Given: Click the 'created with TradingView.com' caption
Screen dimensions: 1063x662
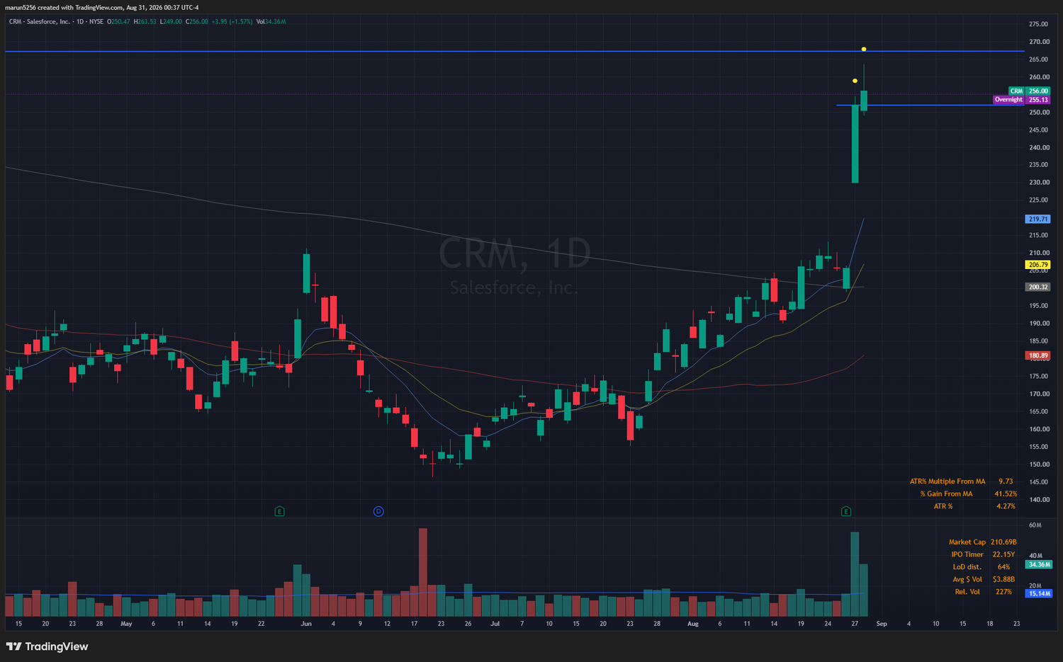Looking at the screenshot, I should (x=81, y=8).
